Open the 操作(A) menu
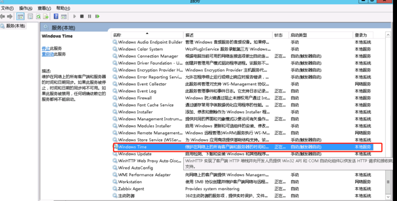Screen dimensions: 397x201 point(26,8)
